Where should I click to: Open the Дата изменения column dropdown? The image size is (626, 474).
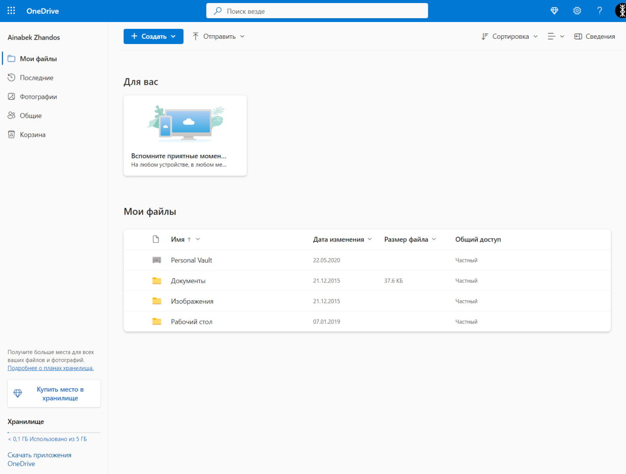click(x=370, y=239)
